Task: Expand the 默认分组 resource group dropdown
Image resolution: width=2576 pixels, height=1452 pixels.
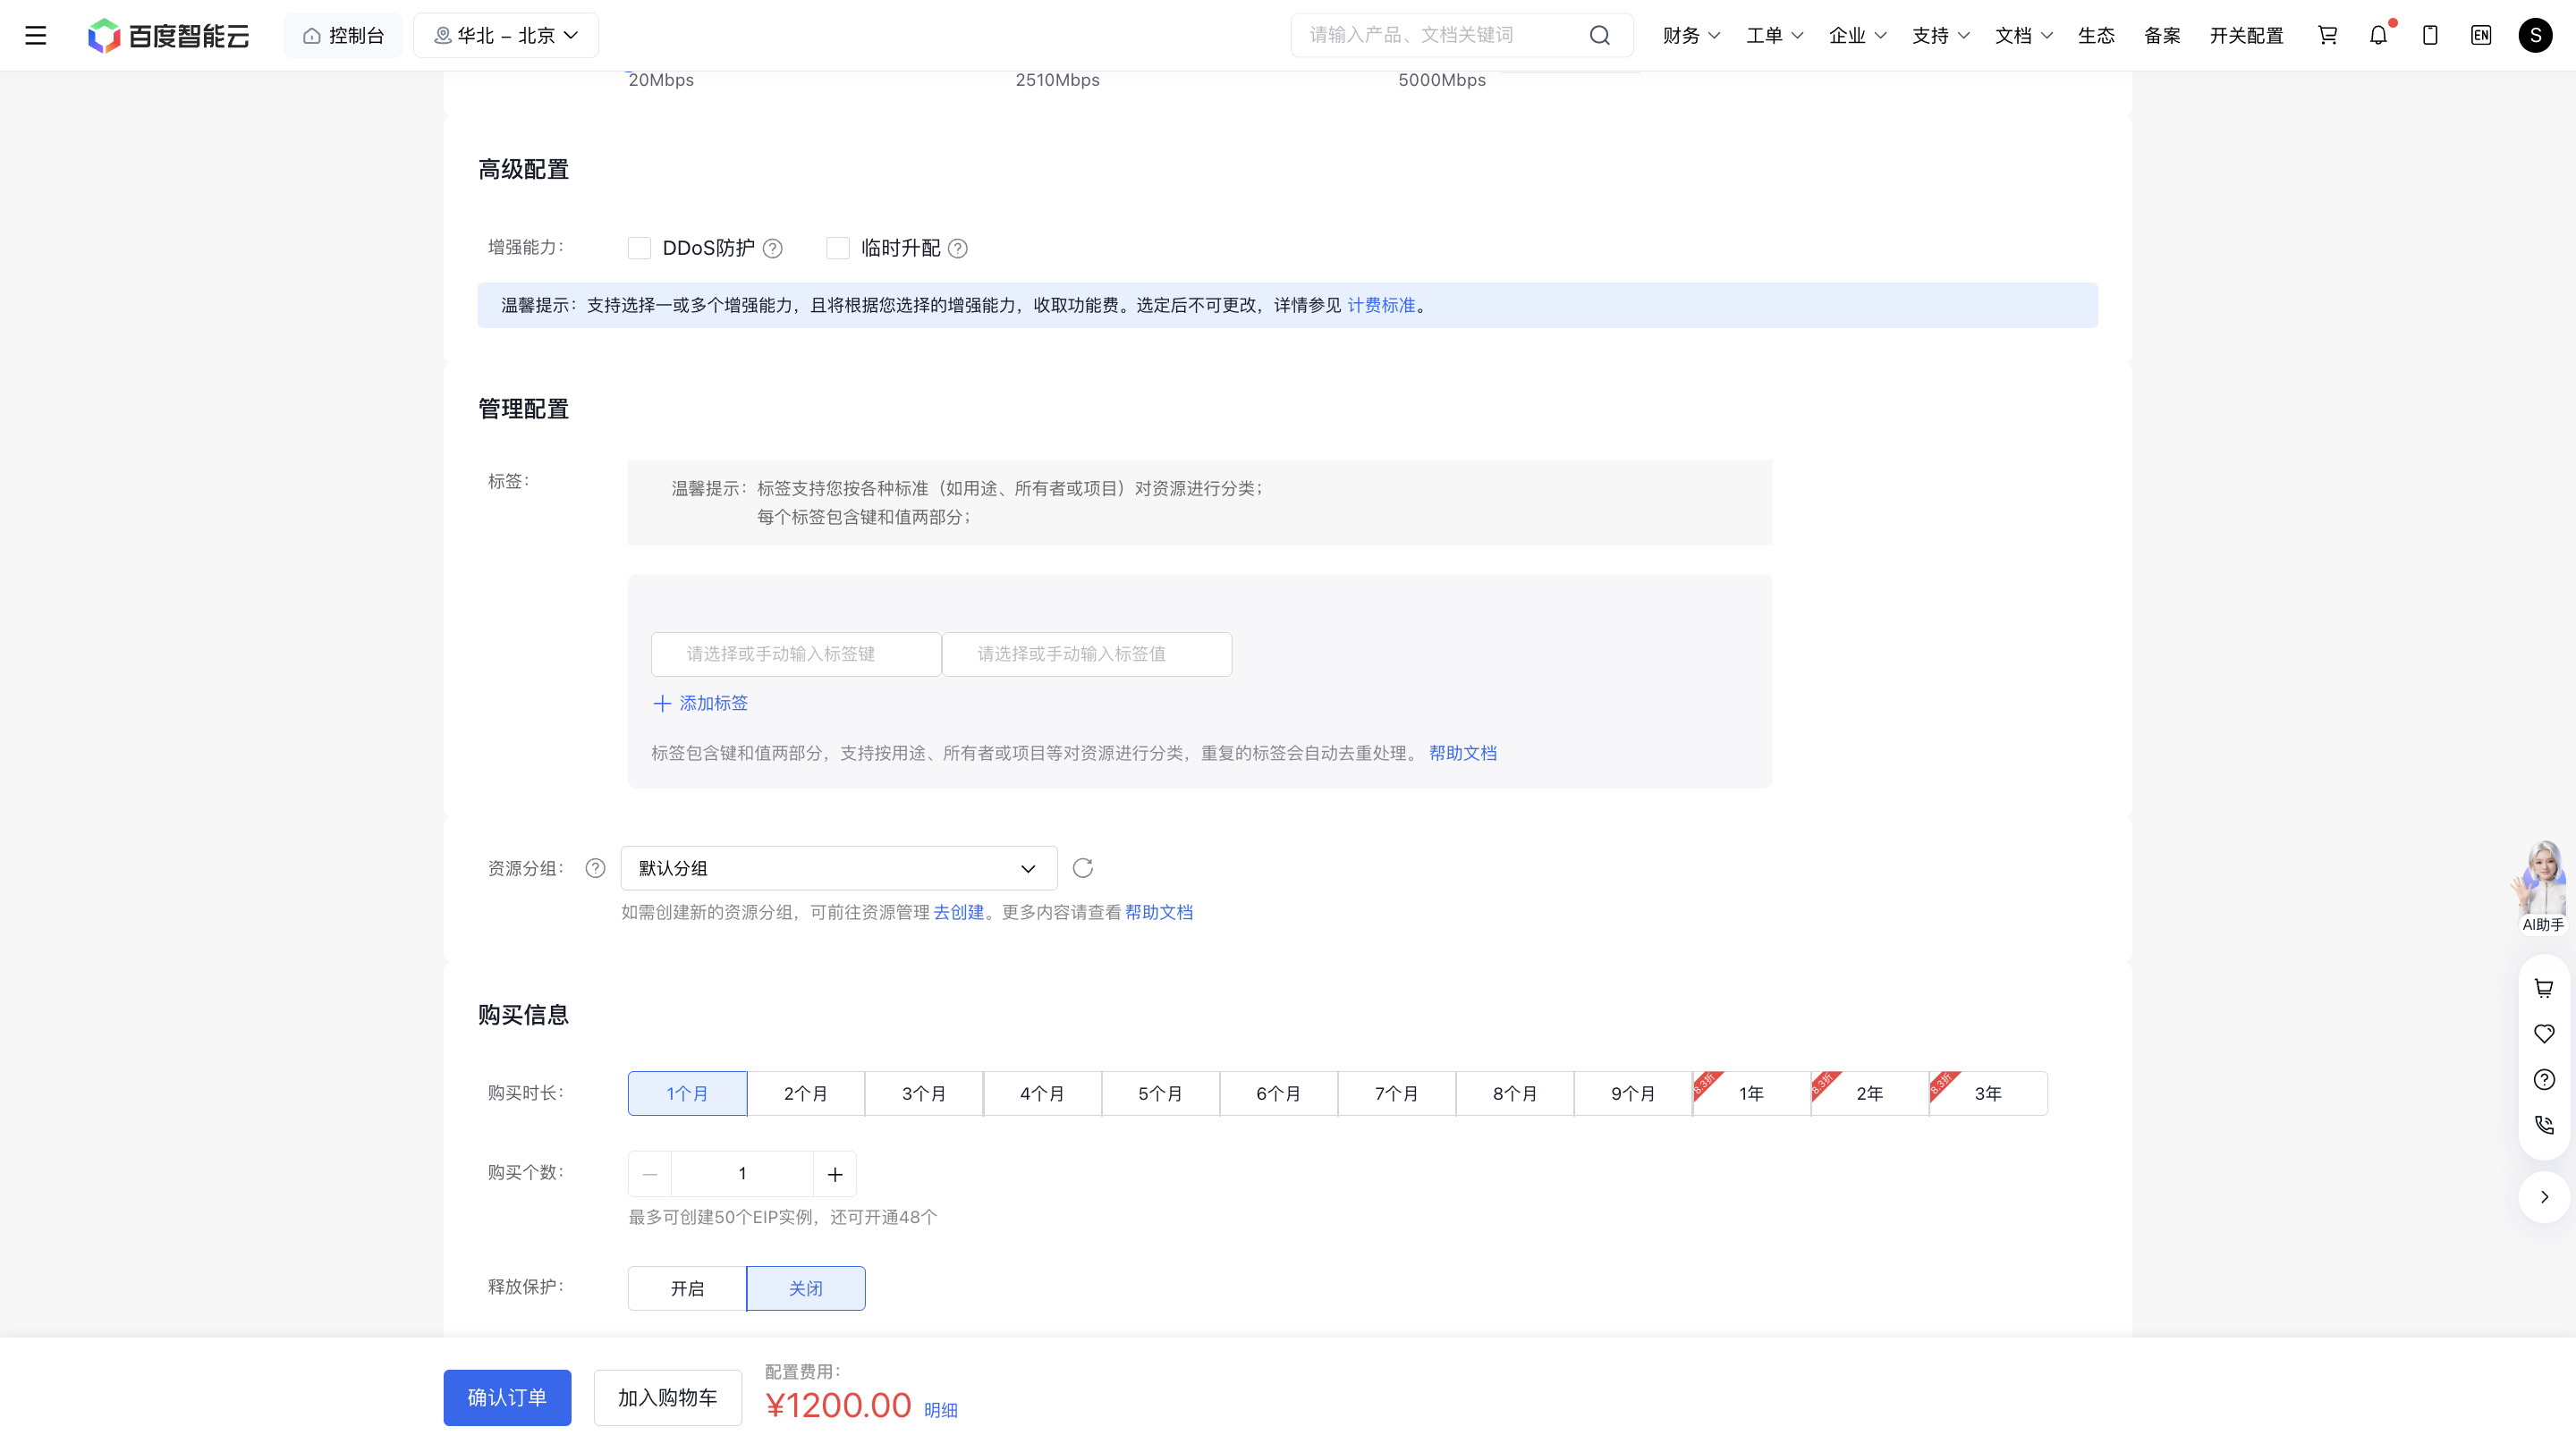Action: (839, 868)
